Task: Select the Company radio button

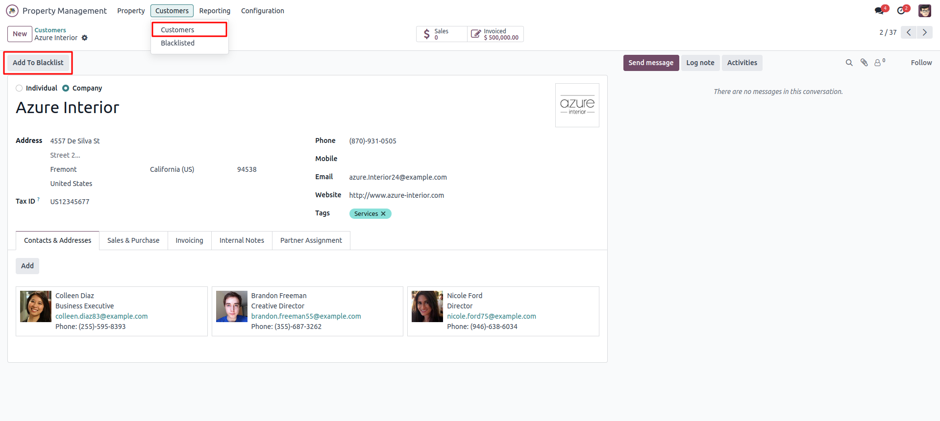Action: [66, 88]
